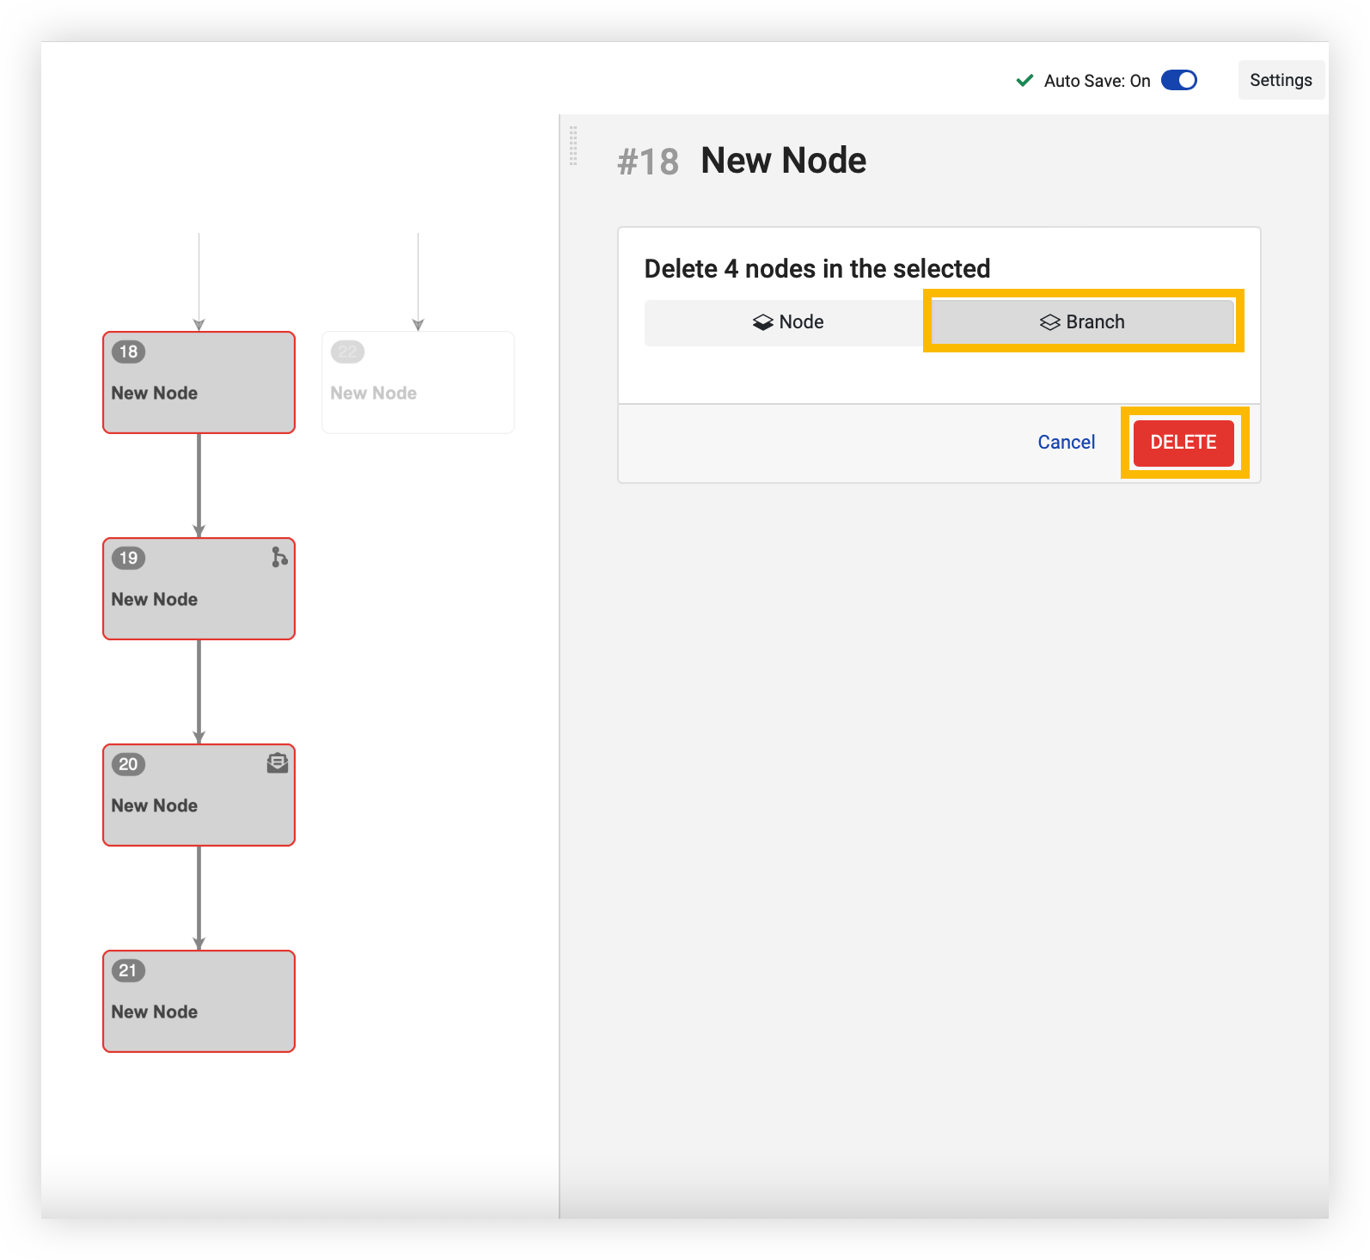Select the Branch delete option
The height and width of the screenshot is (1260, 1370).
[x=1083, y=322]
